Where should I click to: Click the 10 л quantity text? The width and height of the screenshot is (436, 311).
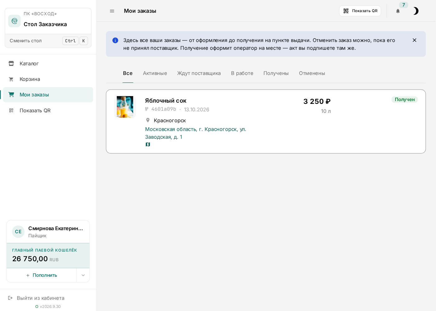click(x=326, y=111)
